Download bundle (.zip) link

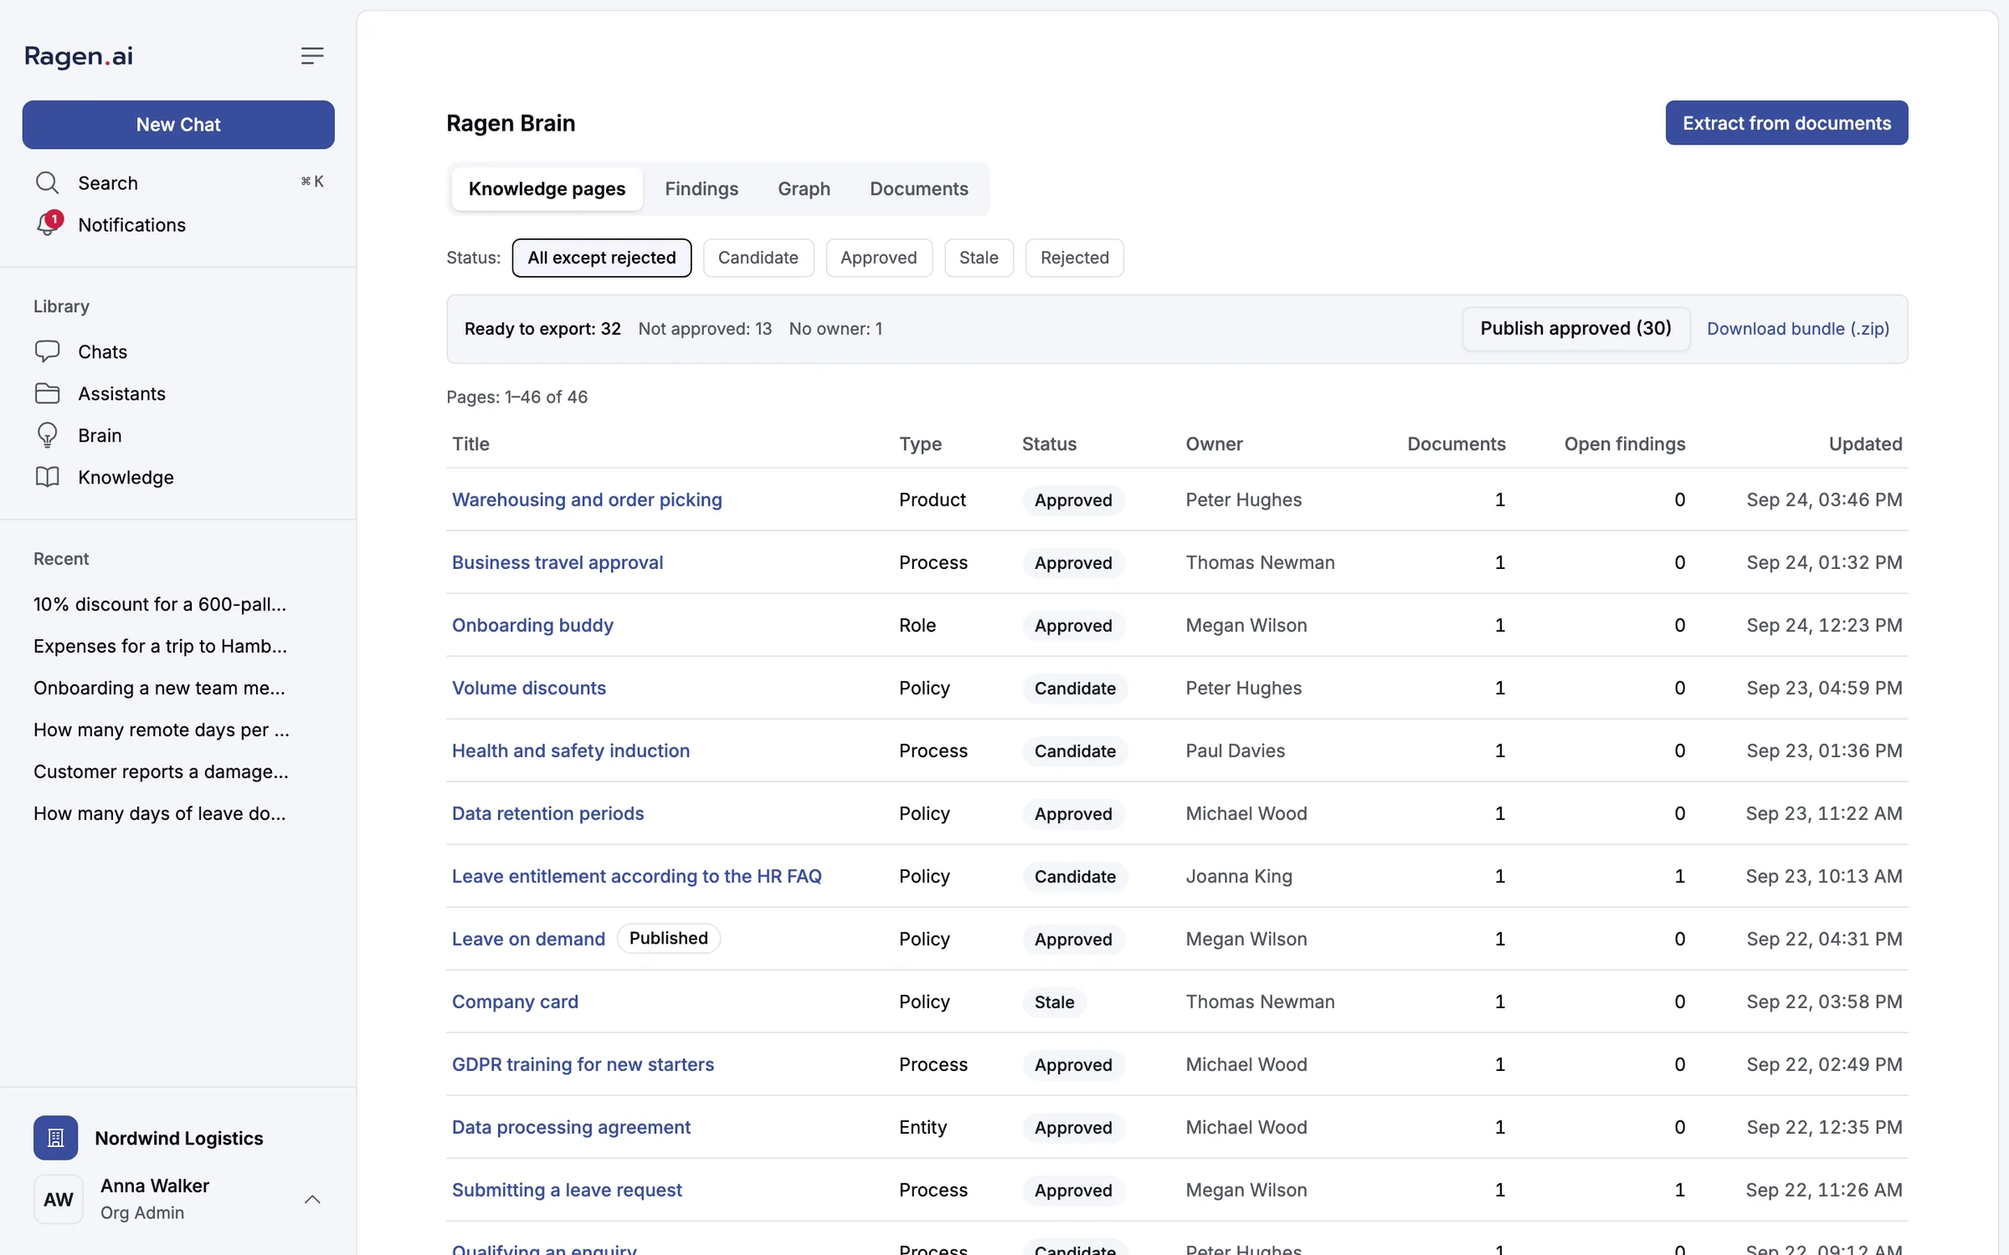click(x=1798, y=329)
